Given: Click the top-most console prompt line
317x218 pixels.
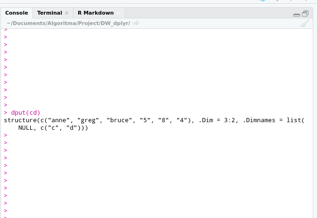Looking at the screenshot, I should pyautogui.click(x=6, y=29).
